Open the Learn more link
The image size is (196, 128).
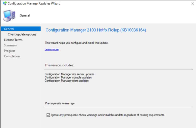(x=52, y=49)
